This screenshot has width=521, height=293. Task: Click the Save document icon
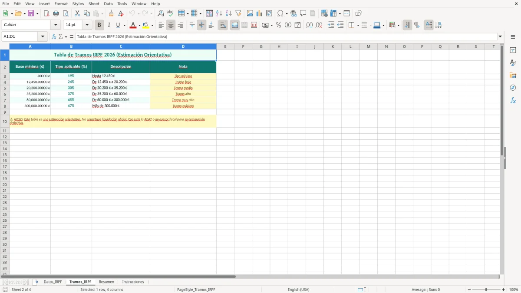pyautogui.click(x=31, y=13)
